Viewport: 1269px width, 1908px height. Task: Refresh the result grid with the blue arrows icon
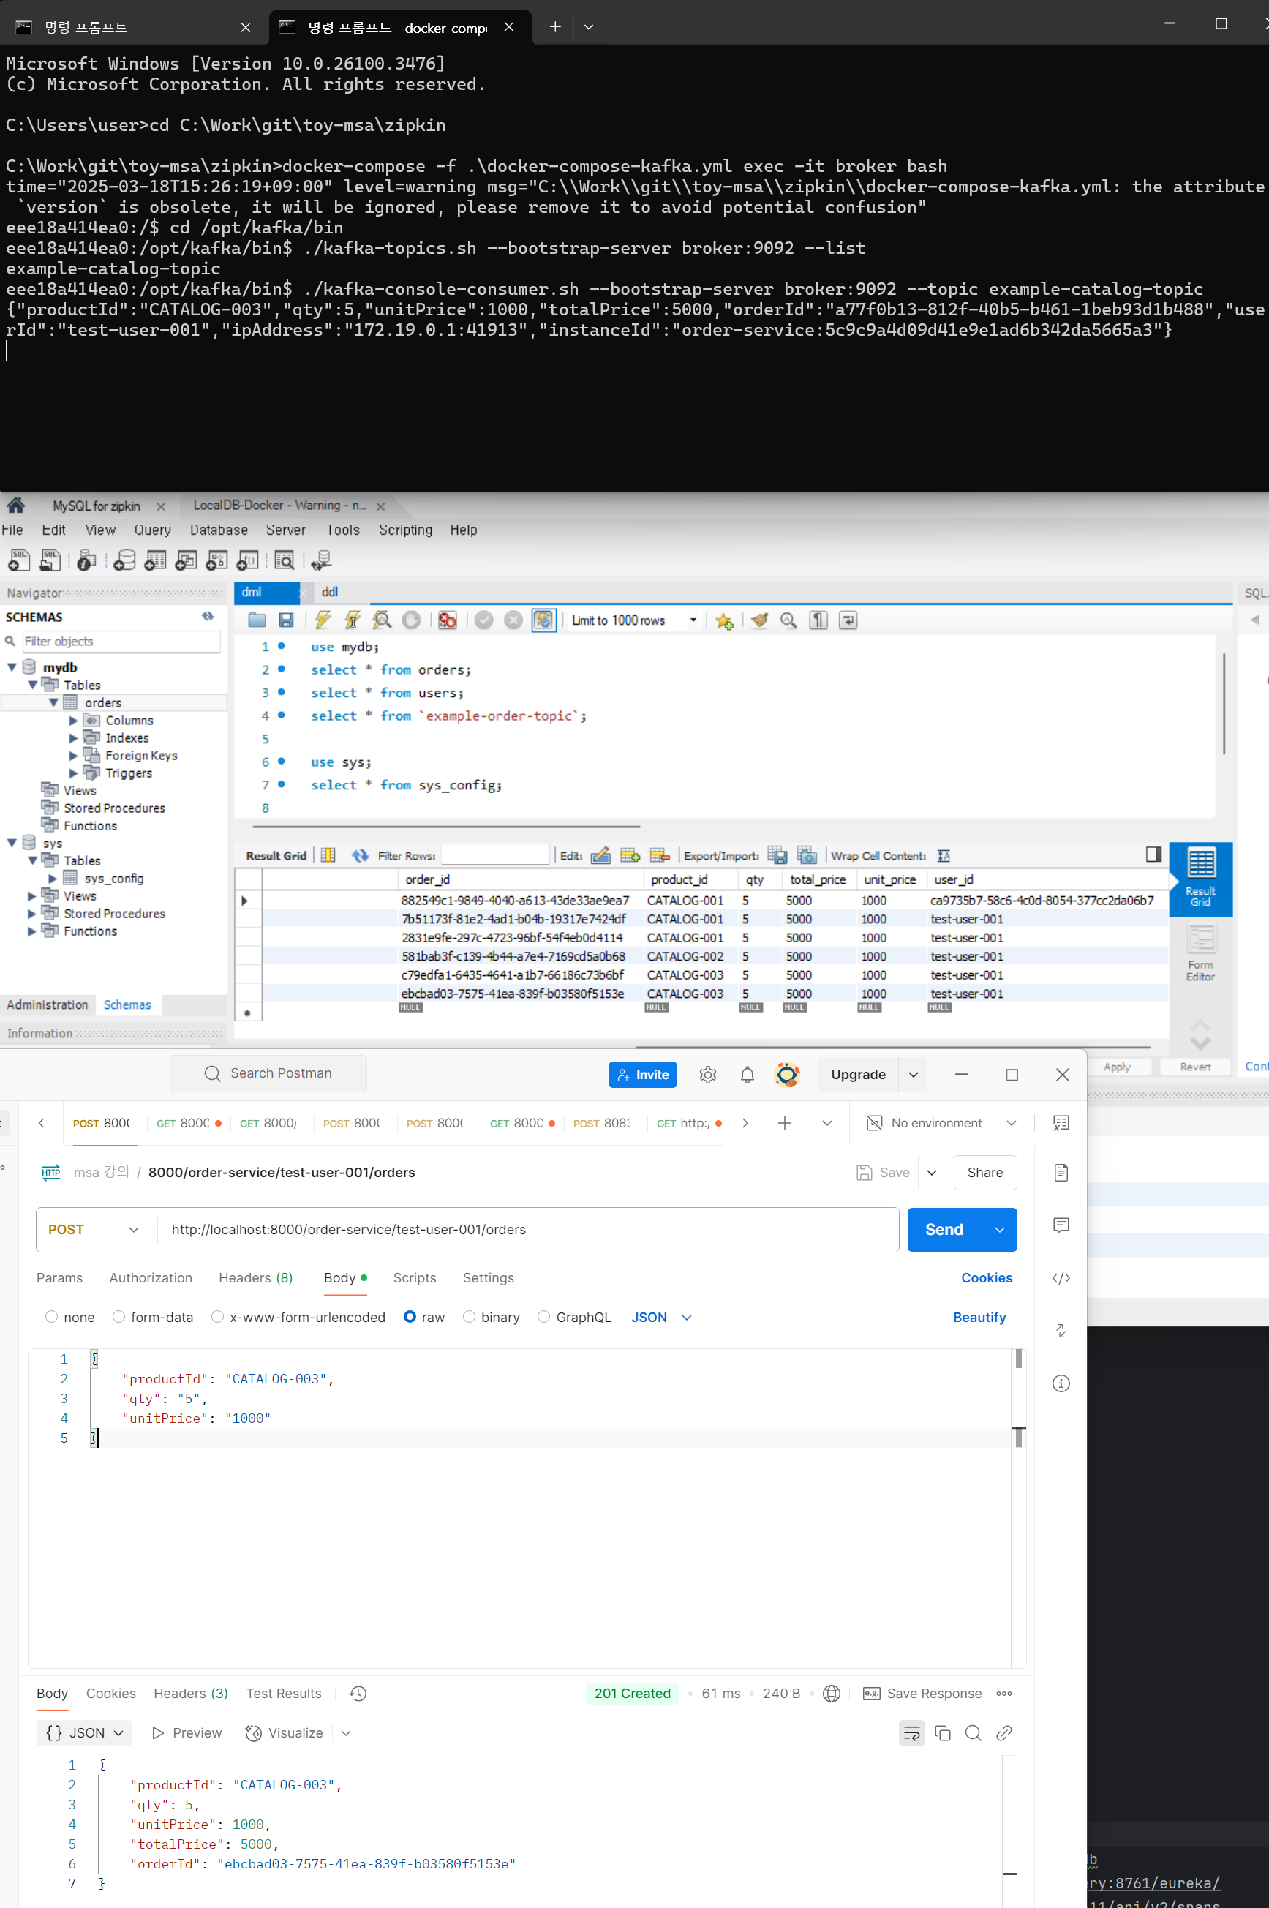[360, 856]
